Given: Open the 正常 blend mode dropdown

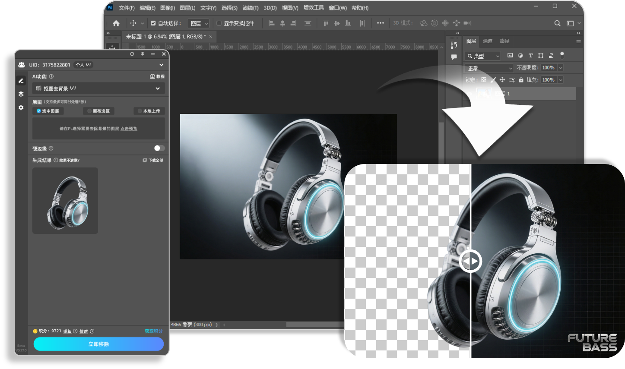Looking at the screenshot, I should 489,68.
